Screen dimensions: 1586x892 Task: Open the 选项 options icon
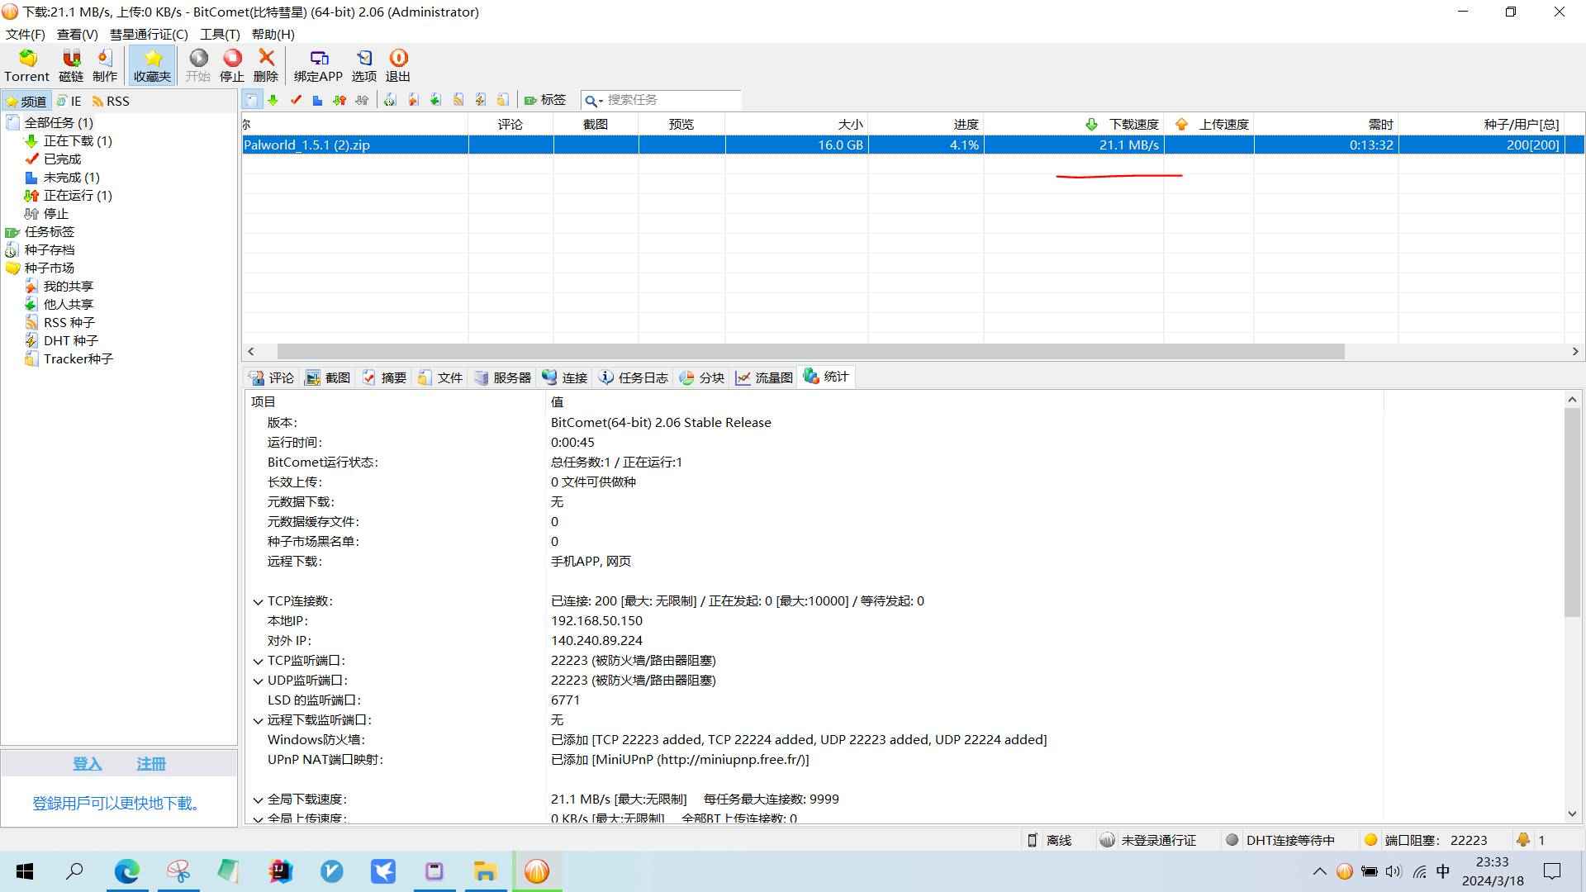363,64
